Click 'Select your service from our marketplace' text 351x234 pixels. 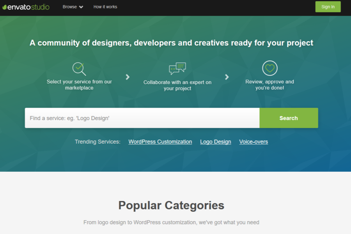click(79, 85)
